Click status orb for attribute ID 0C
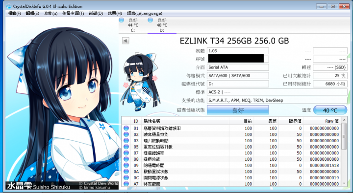The image size is (353, 193). click(x=126, y=178)
